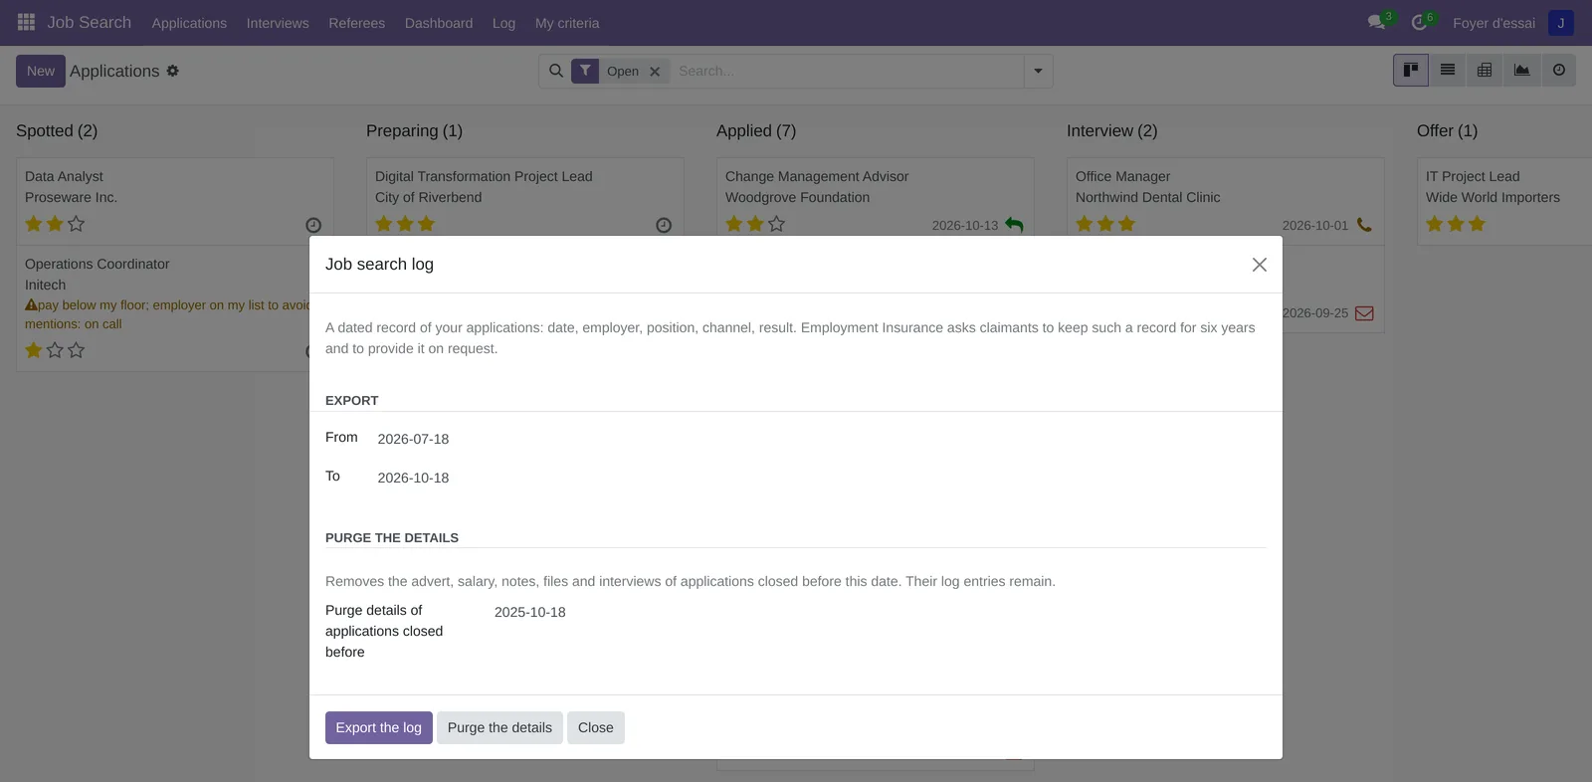Open the From date field 2026-07-18
This screenshot has height=782, width=1592.
click(413, 439)
